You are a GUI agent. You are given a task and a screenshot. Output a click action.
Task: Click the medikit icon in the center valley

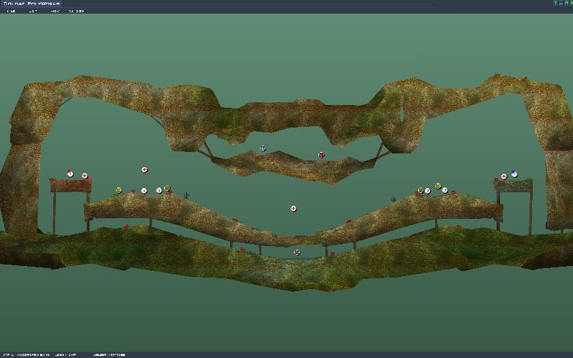tap(293, 208)
